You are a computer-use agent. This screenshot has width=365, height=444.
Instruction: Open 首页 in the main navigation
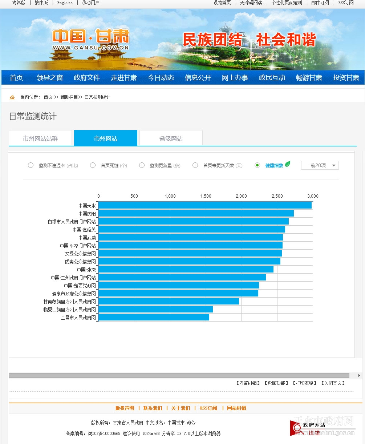[16, 78]
